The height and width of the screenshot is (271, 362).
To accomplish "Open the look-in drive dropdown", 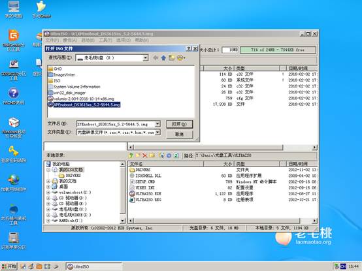I will [x=146, y=58].
